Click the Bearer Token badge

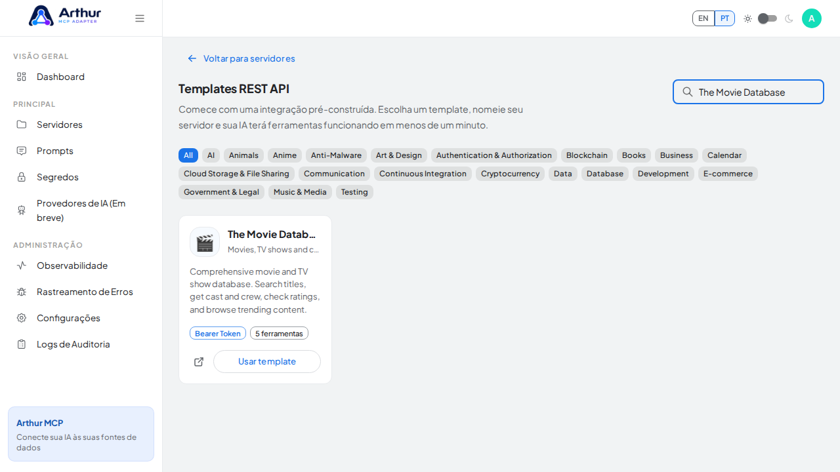tap(218, 333)
